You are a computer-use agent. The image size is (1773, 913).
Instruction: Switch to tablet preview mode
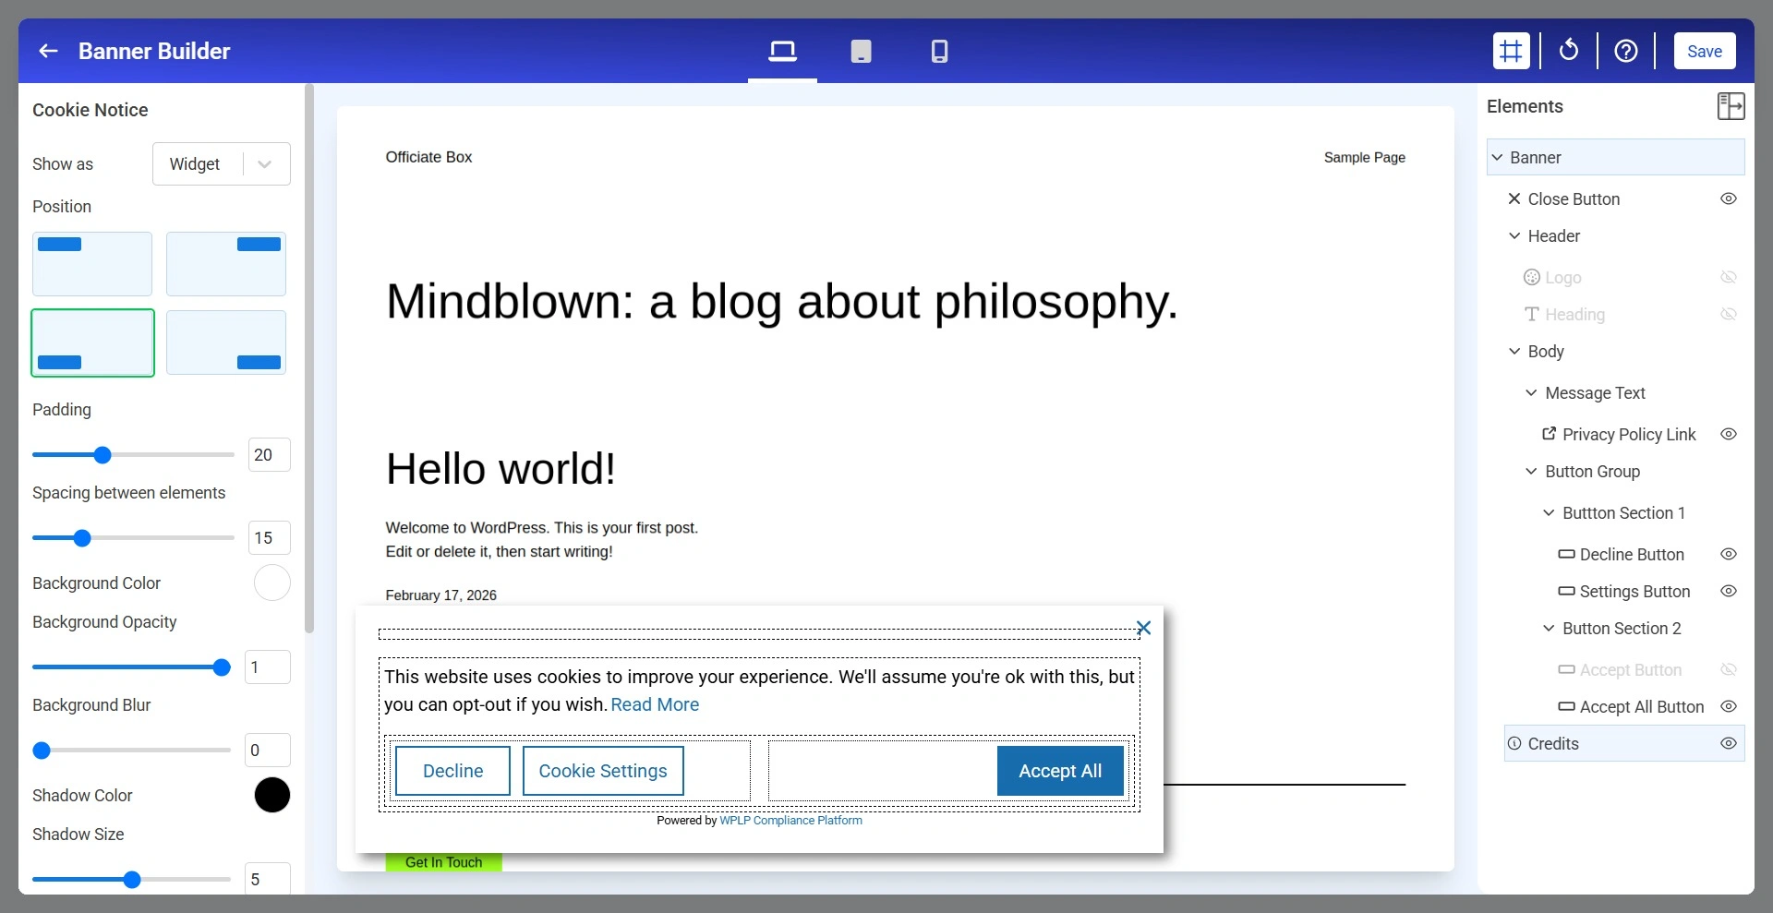[861, 51]
